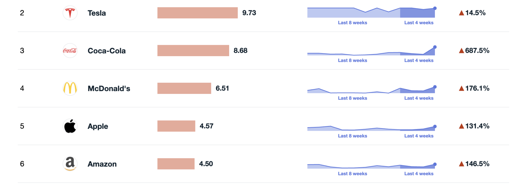The image size is (519, 185).
Task: Click Apple's 131.4% change value
Action: (x=477, y=126)
